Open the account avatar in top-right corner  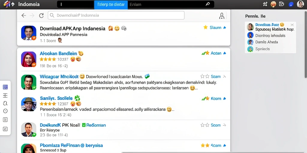(300, 4)
